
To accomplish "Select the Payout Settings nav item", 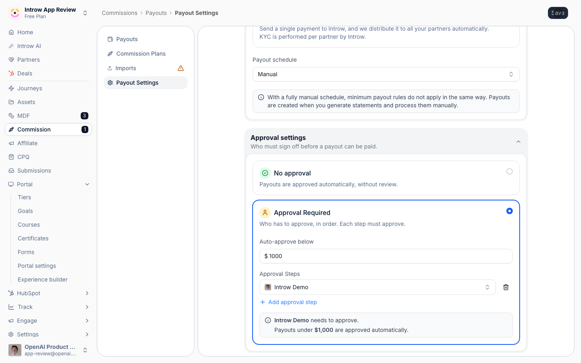I will click(x=146, y=83).
